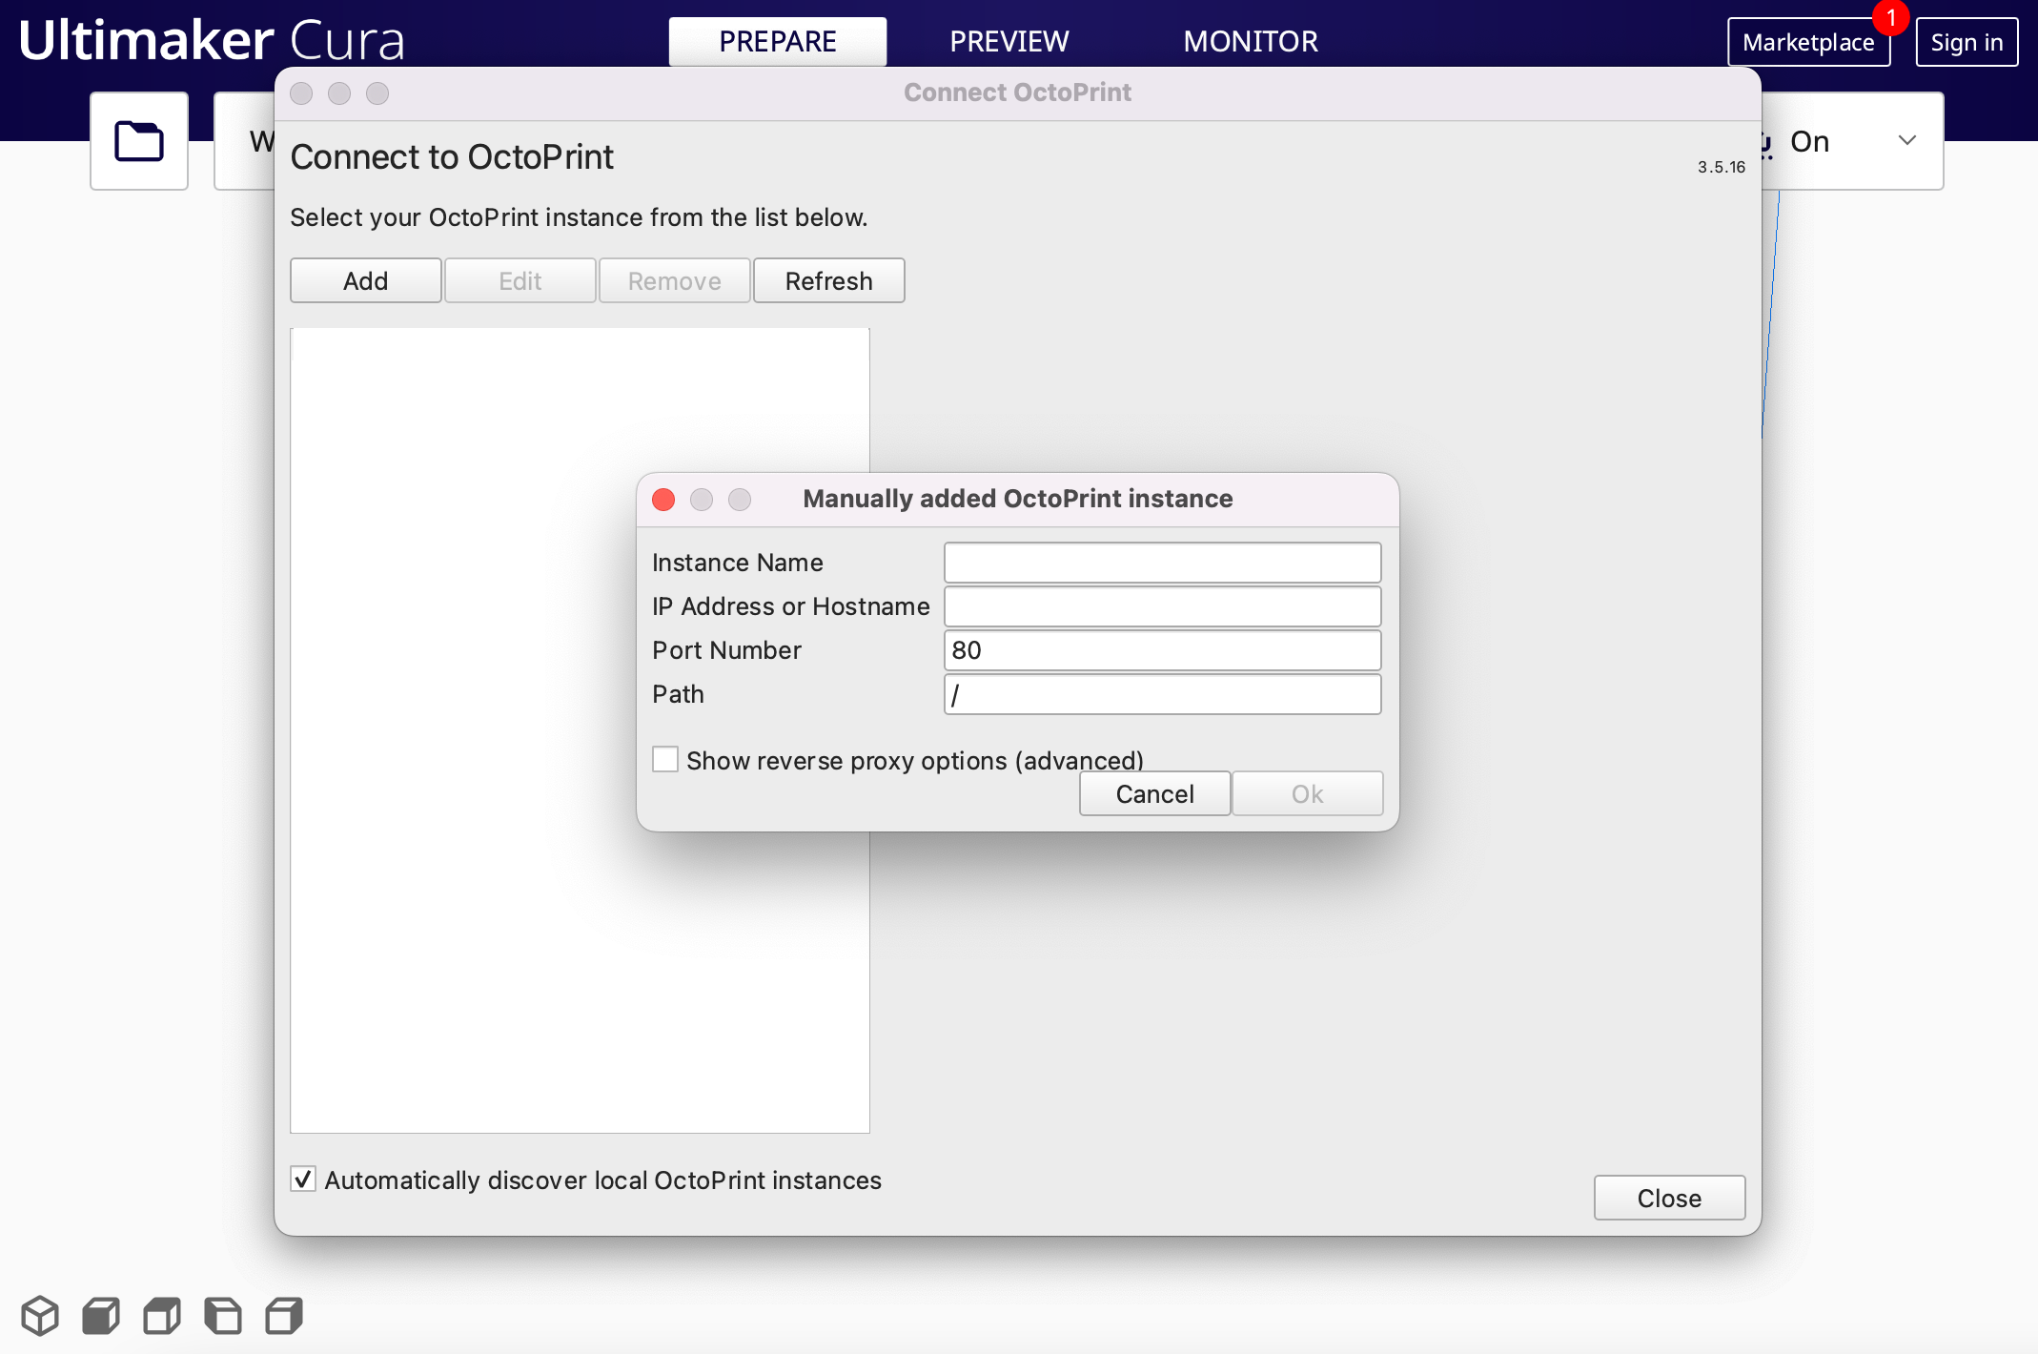Select the front view cube icon

click(x=101, y=1316)
